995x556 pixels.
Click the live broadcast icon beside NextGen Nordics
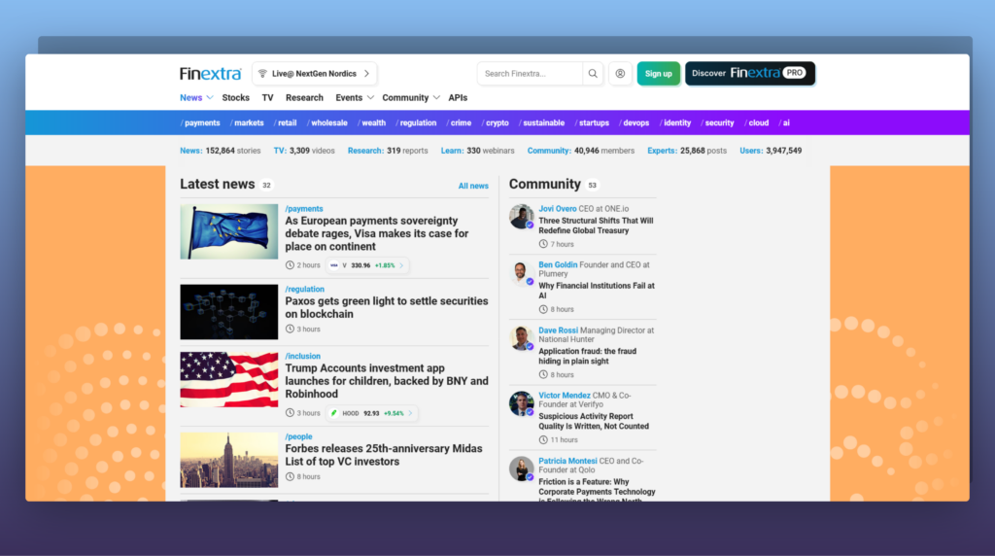click(x=262, y=74)
